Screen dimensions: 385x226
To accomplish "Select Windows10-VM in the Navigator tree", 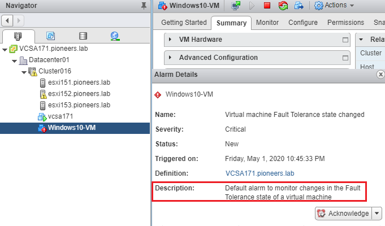I will pyautogui.click(x=72, y=128).
